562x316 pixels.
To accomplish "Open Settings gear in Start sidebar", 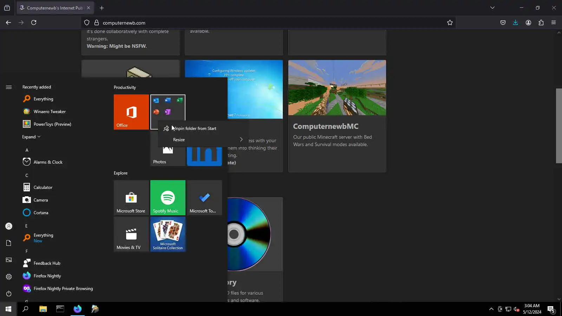I will point(9,277).
